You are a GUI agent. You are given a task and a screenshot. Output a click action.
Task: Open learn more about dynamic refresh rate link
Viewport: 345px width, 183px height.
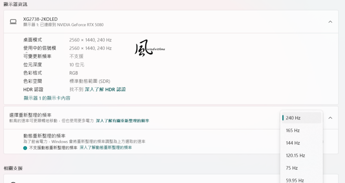click(106, 147)
